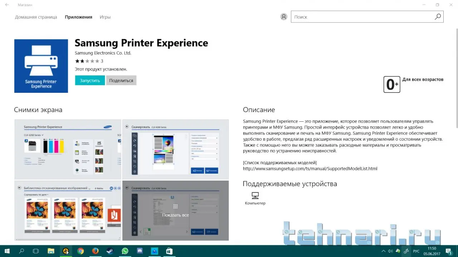Screen dimensions: 458x257
Task: Switch to the Игры tab
Action: (x=105, y=17)
